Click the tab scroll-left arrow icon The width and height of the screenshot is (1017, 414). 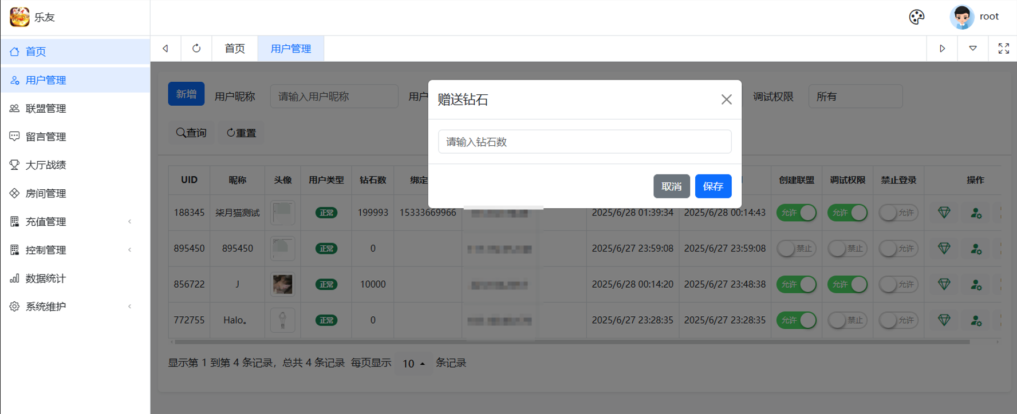coord(165,49)
